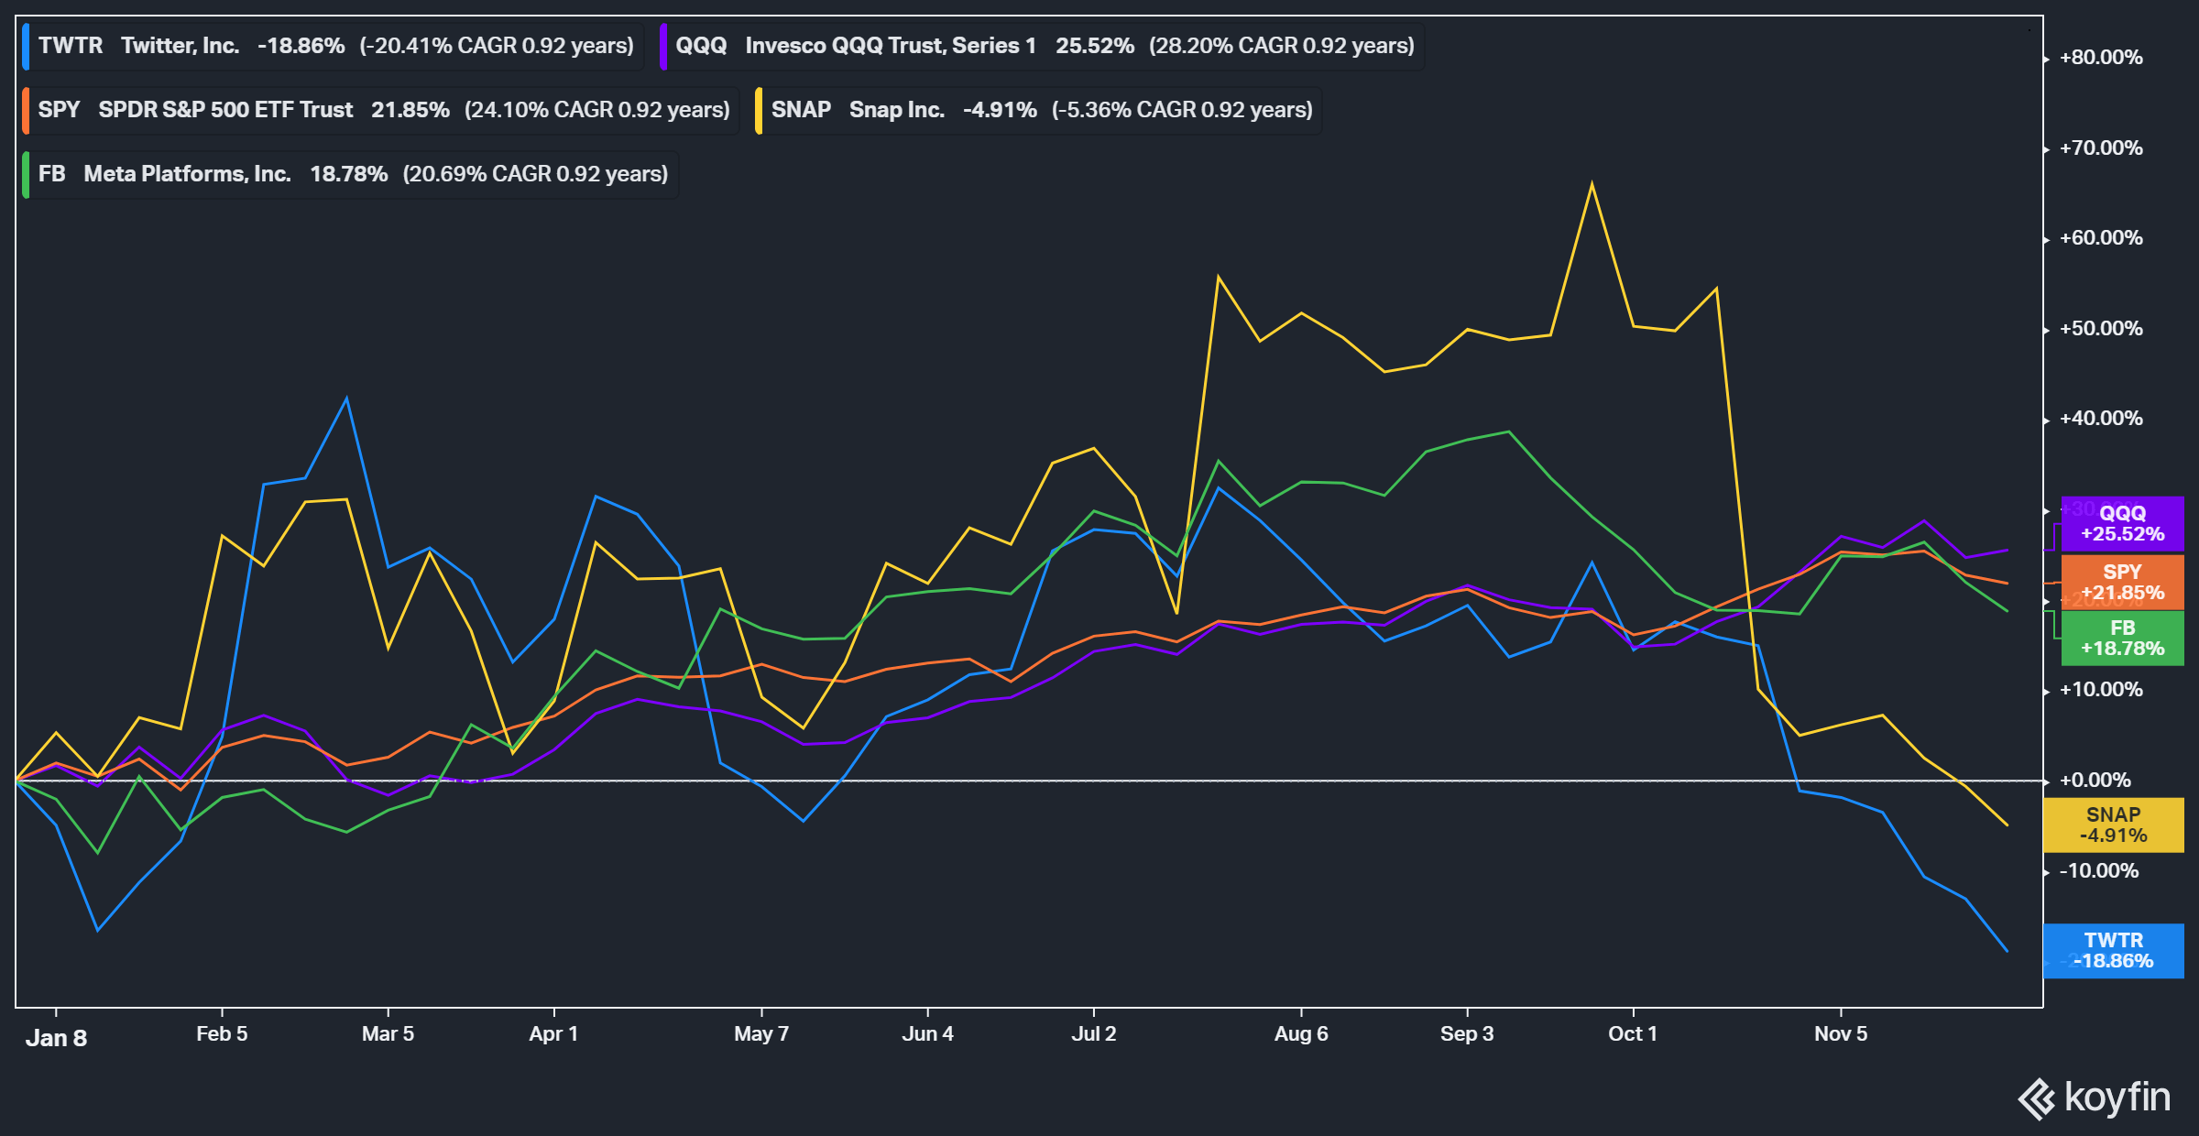Click the +80.00% axis label
Viewport: 2199px width, 1136px height.
[x=2101, y=58]
